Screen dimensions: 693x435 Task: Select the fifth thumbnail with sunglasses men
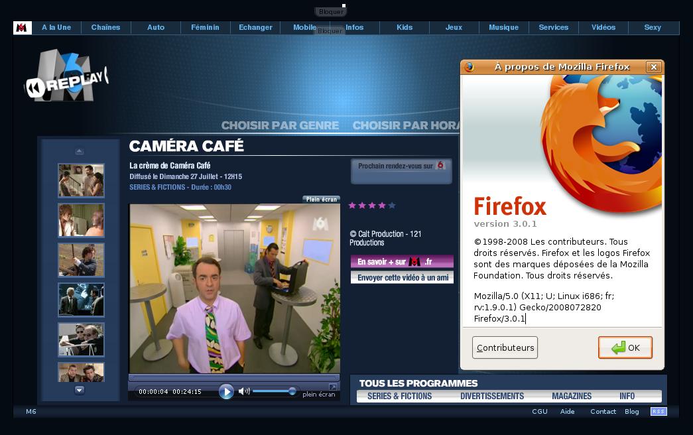click(82, 340)
